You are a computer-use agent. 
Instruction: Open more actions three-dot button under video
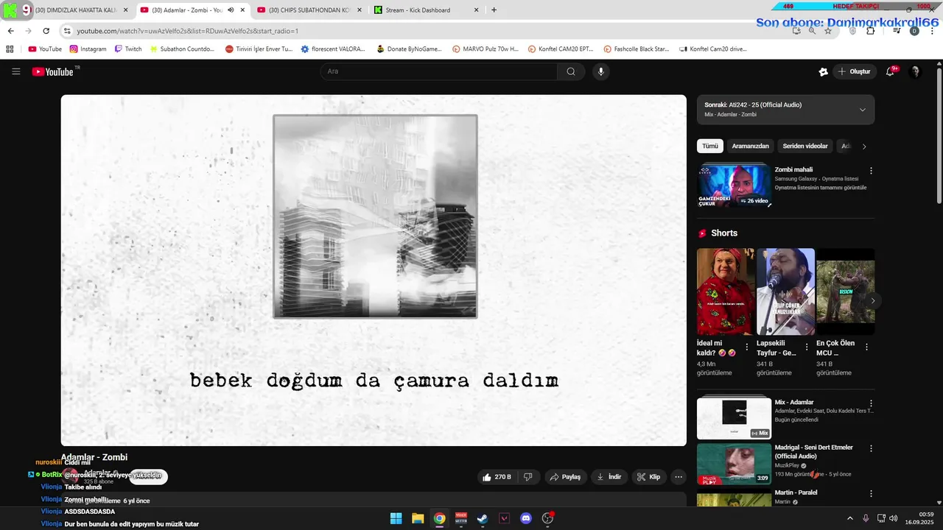click(x=679, y=477)
